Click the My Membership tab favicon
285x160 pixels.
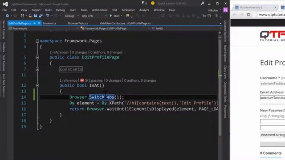click(x=236, y=7)
